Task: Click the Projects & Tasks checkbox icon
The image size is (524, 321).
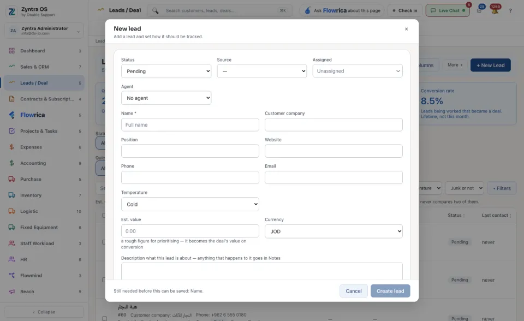Action: point(11,131)
